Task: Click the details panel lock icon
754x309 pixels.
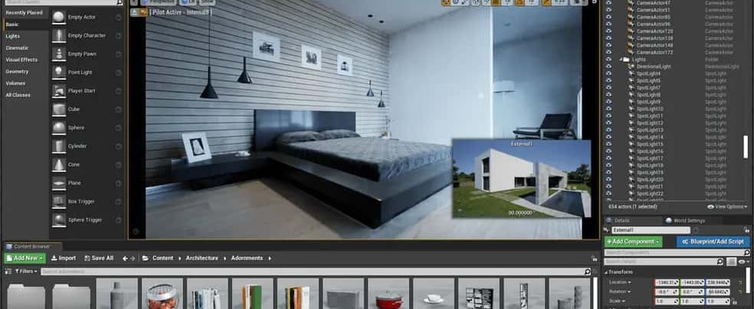Action: (x=746, y=230)
